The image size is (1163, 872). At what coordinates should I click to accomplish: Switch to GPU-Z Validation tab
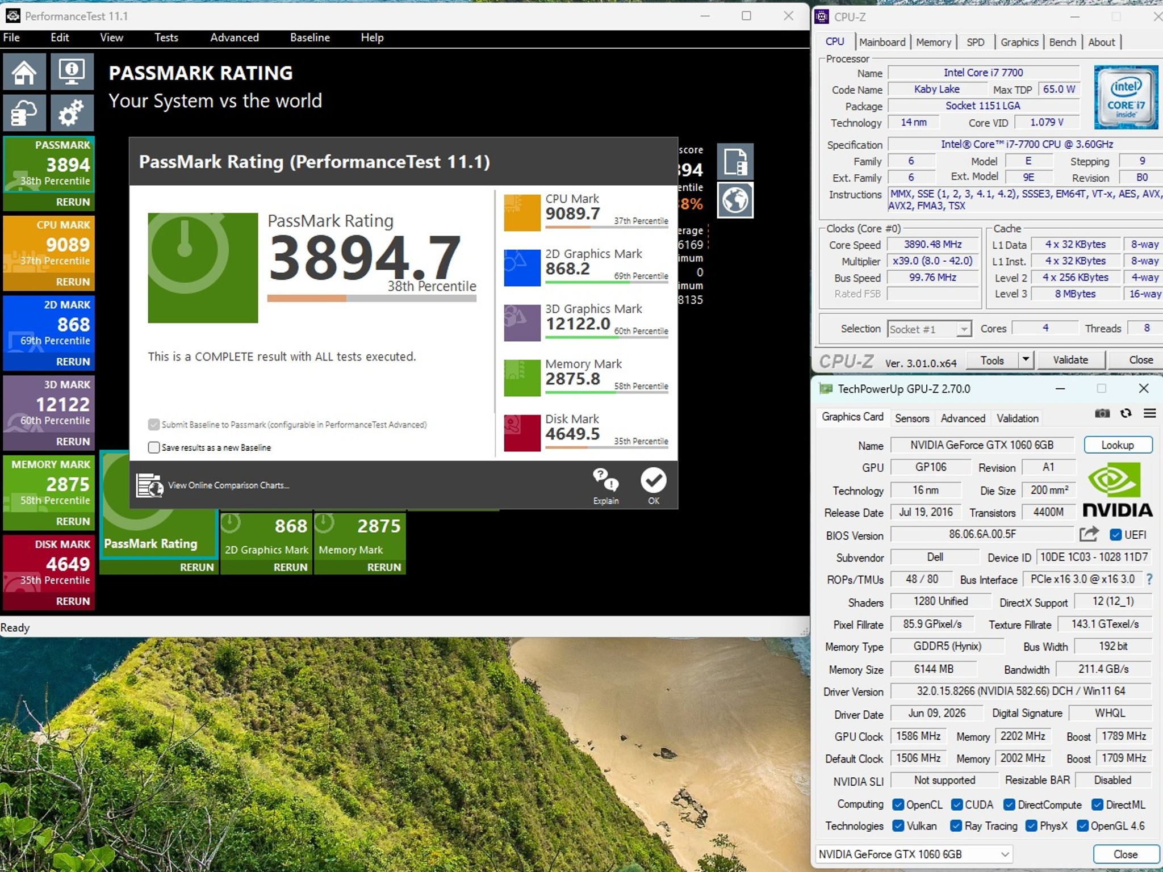tap(1018, 418)
